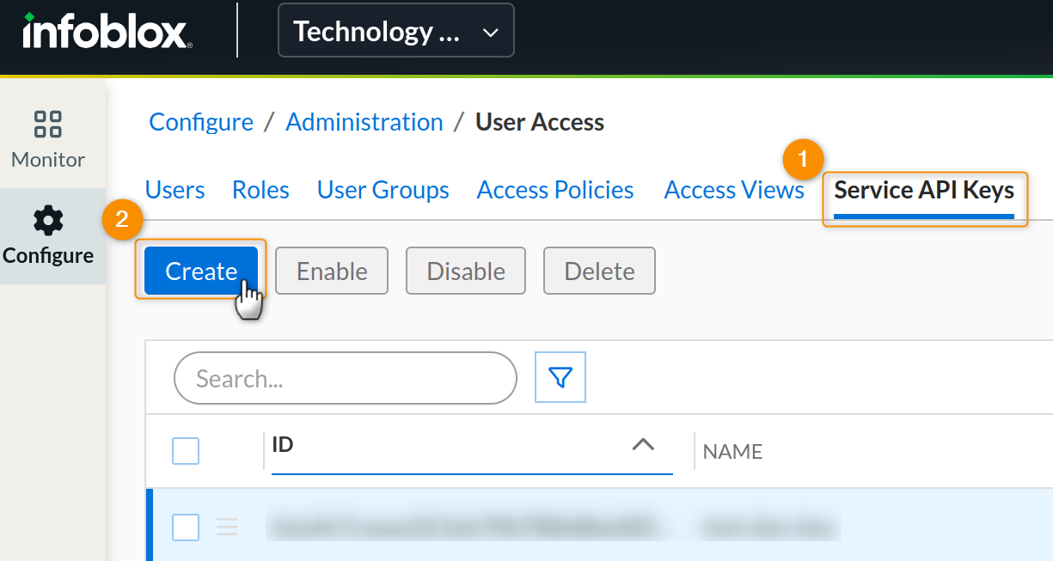
Task: Check the first row's checkbox
Action: coord(186,527)
